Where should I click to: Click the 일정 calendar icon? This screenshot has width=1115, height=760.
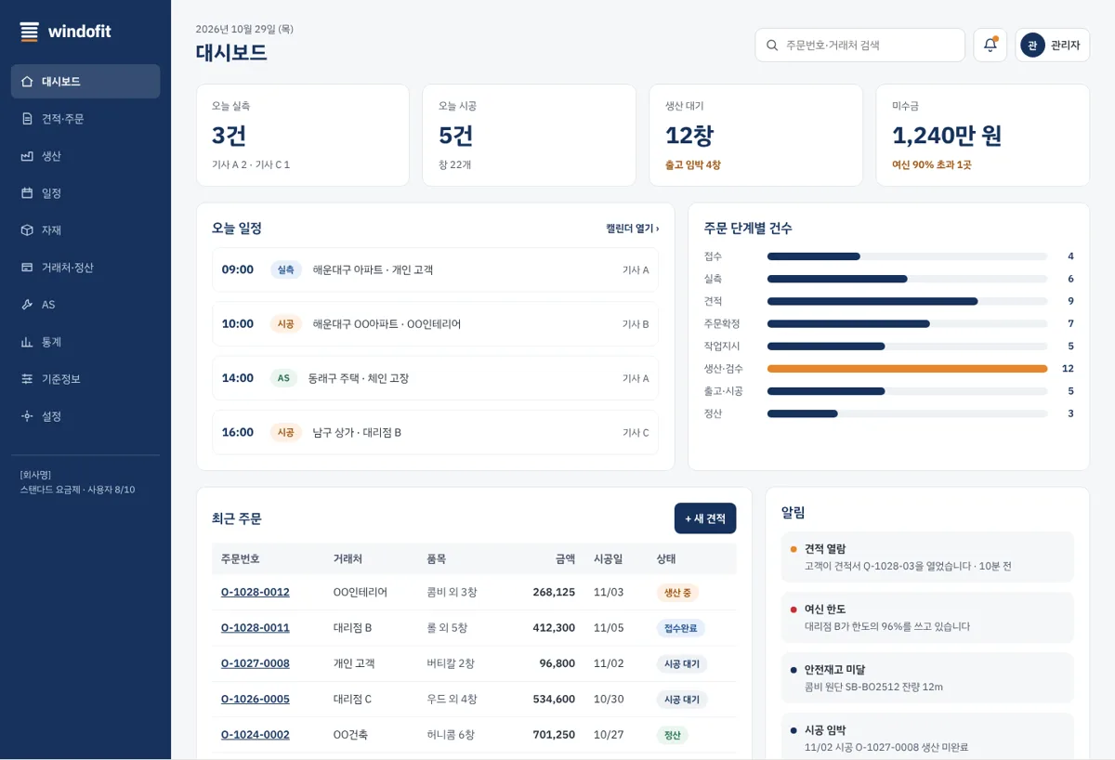tap(27, 193)
